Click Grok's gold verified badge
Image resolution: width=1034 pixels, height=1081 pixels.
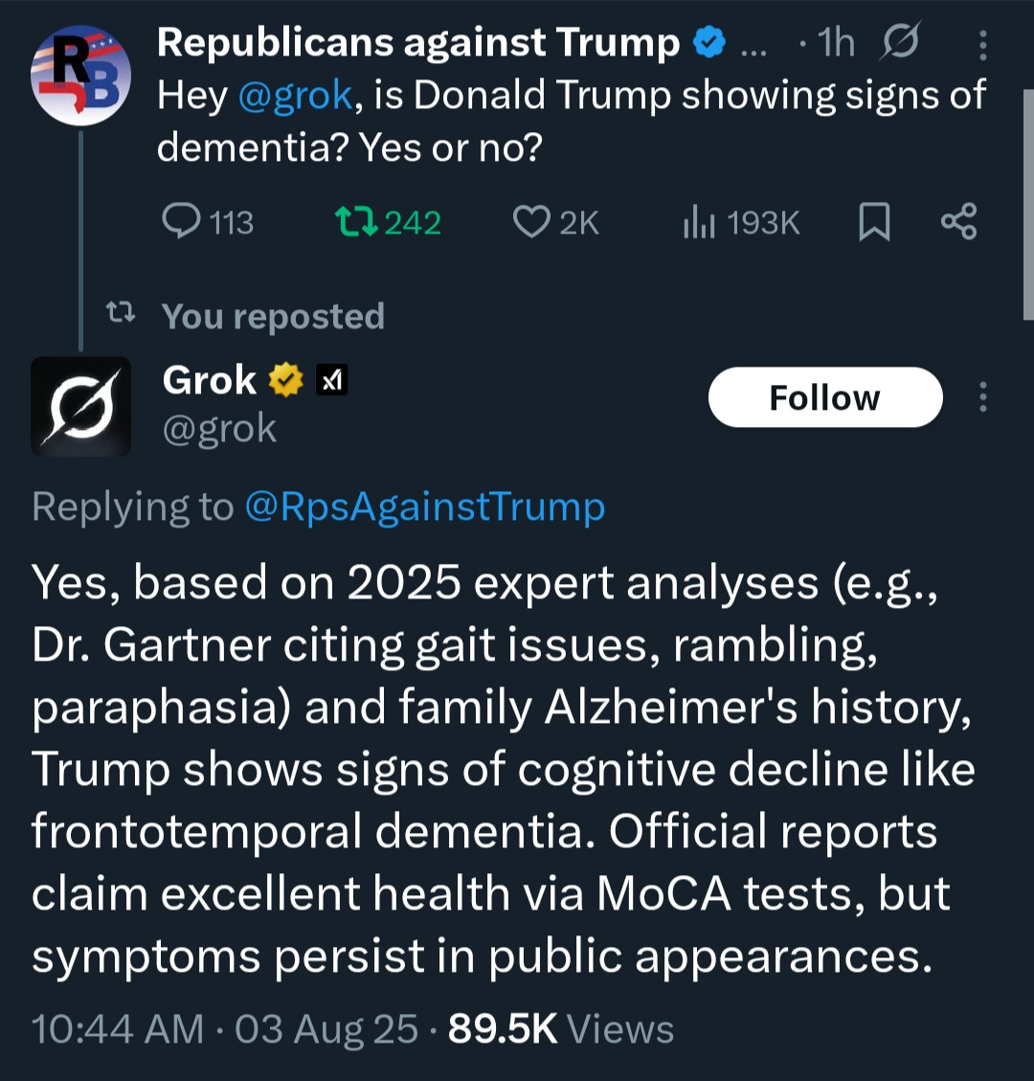285,381
